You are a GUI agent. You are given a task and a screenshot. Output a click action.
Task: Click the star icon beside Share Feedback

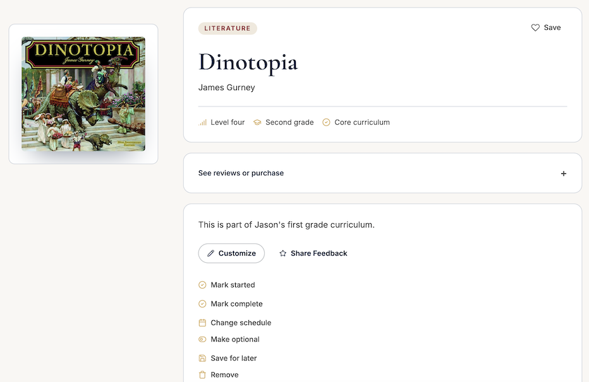point(283,253)
